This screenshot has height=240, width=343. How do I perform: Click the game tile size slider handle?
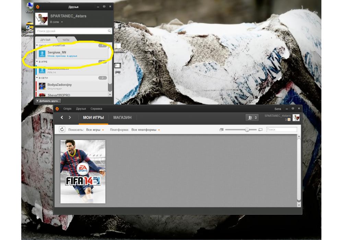pos(247,130)
